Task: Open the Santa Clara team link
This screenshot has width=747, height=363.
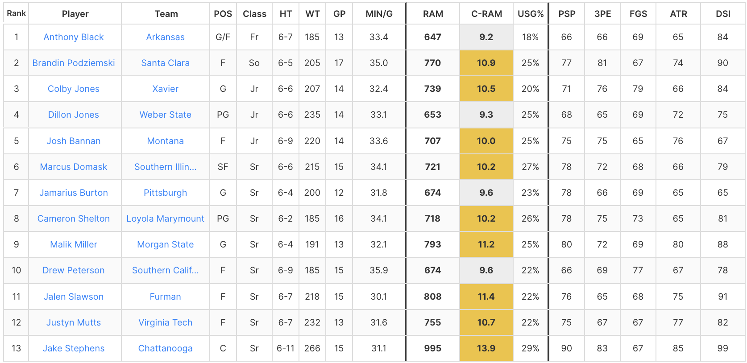Action: pos(165,63)
